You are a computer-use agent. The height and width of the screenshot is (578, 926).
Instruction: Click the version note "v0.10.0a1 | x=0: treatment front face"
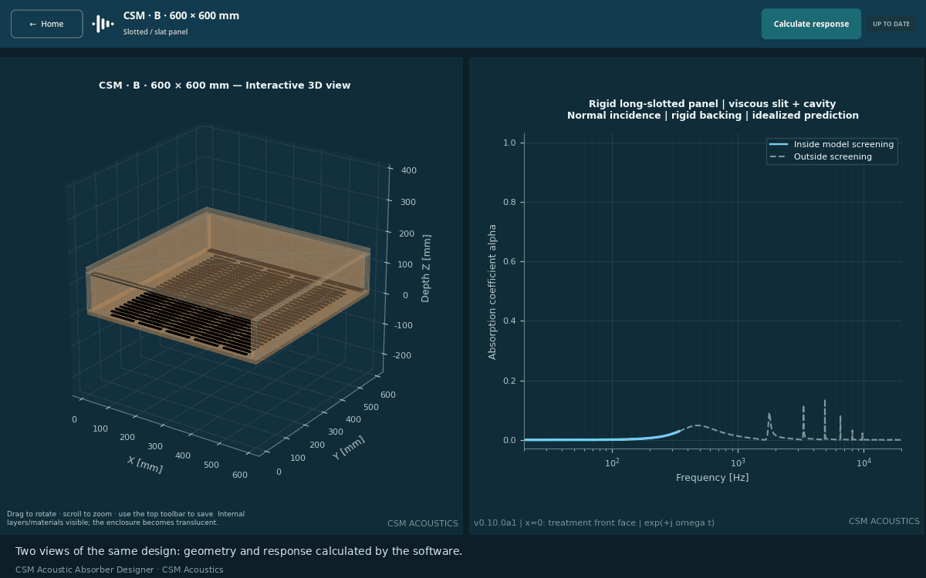tap(594, 523)
